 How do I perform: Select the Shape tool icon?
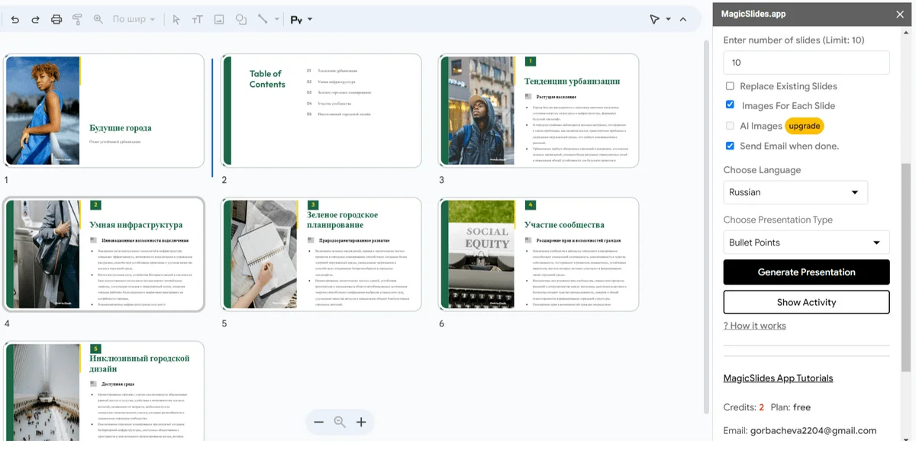[x=241, y=19]
